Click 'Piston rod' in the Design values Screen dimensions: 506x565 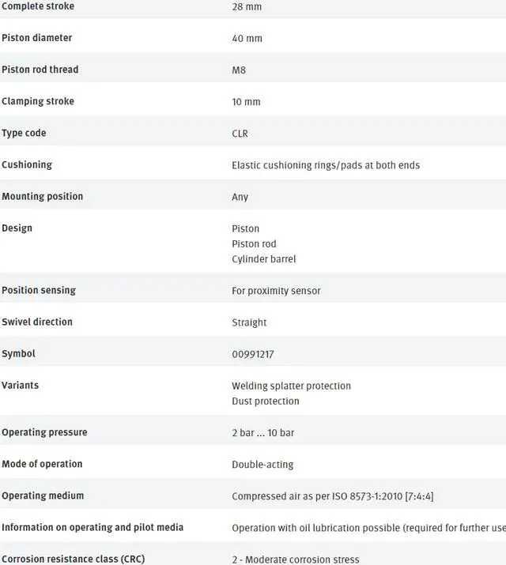254,243
